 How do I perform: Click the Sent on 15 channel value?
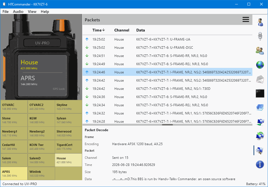[x=120, y=158]
